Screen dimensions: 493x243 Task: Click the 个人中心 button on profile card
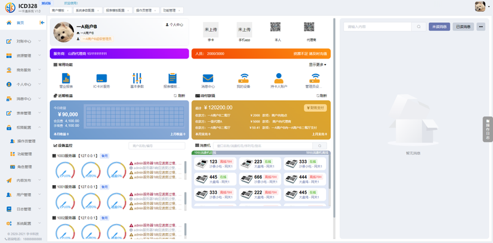point(174,25)
